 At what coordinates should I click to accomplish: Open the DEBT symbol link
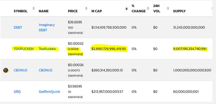tap(18, 27)
